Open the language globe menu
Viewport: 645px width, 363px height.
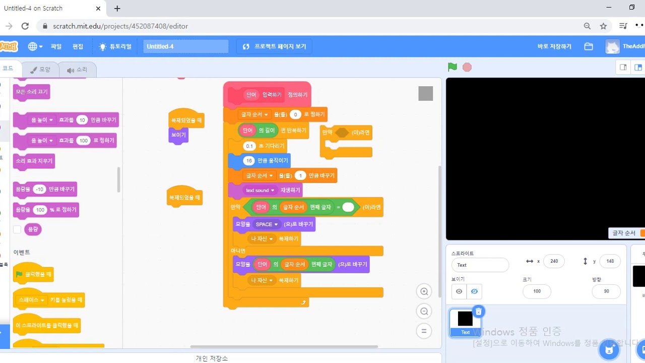click(35, 46)
